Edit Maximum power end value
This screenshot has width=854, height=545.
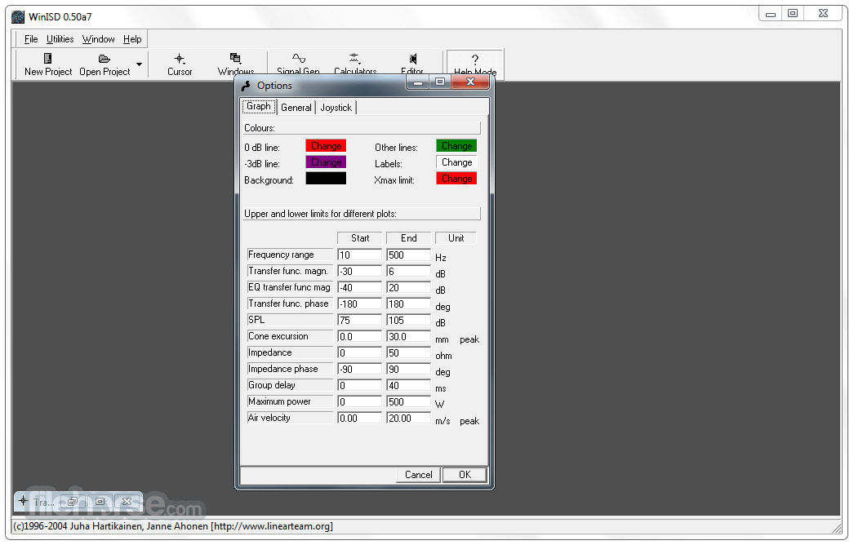tap(408, 401)
